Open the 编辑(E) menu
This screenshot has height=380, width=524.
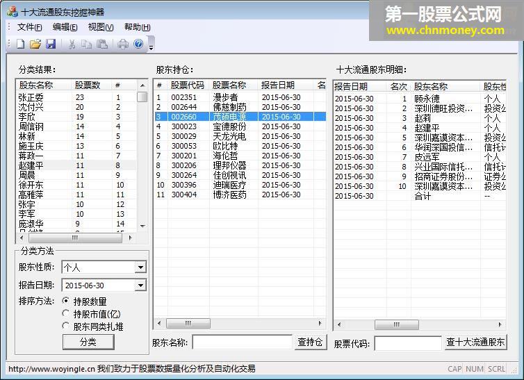[65, 27]
